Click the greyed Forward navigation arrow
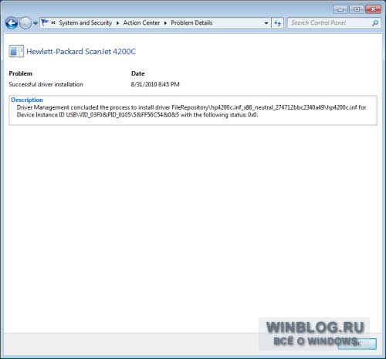386x359 pixels. coord(25,23)
